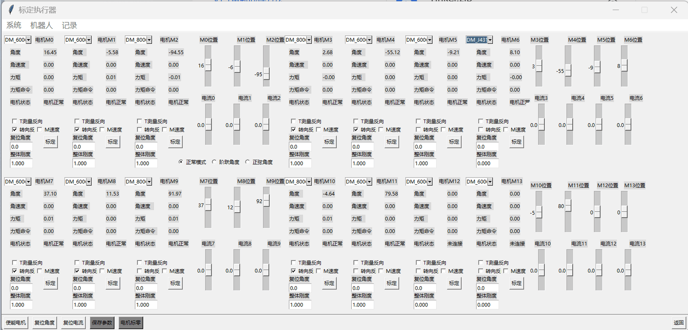Click the 复位电流 button
Screen dimensions: 688x330
[x=74, y=323]
